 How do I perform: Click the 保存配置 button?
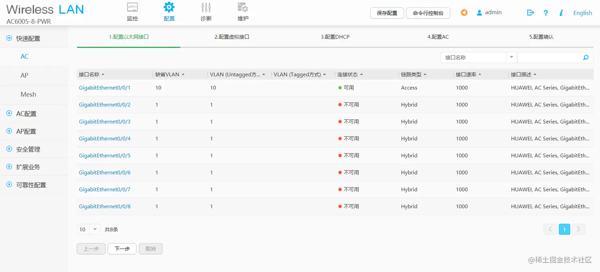[387, 13]
